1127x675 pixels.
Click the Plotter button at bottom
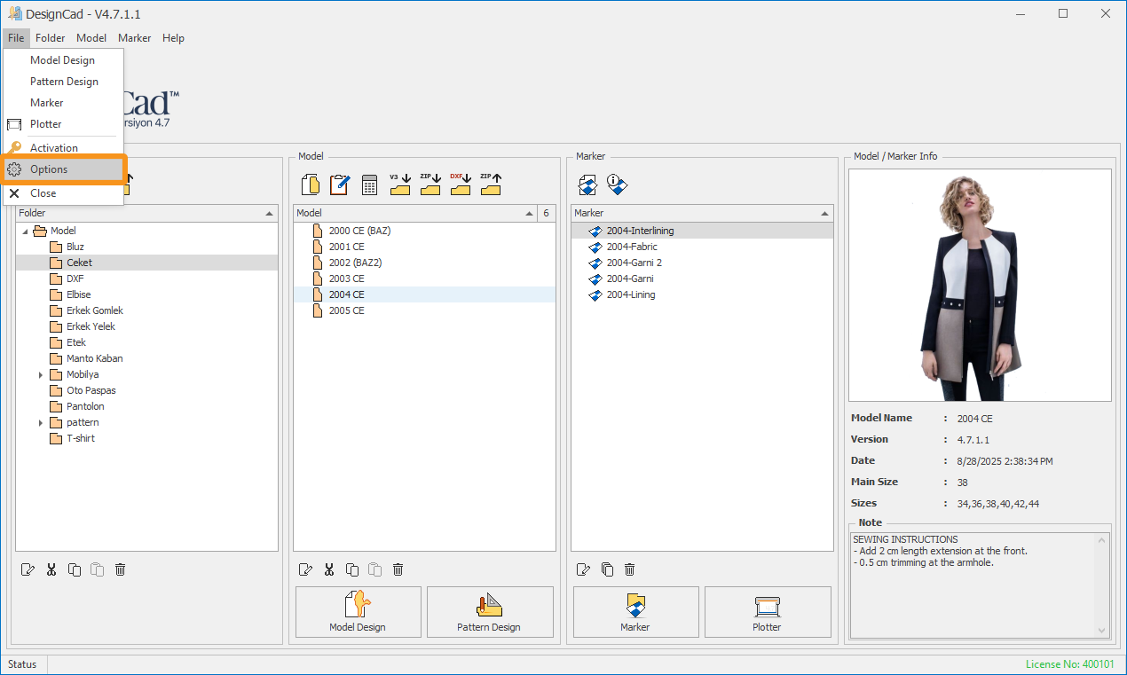[x=767, y=612]
